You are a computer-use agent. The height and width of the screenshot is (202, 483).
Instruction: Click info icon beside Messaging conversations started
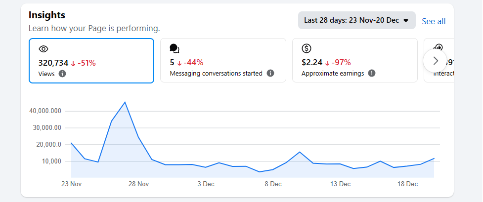tap(270, 73)
